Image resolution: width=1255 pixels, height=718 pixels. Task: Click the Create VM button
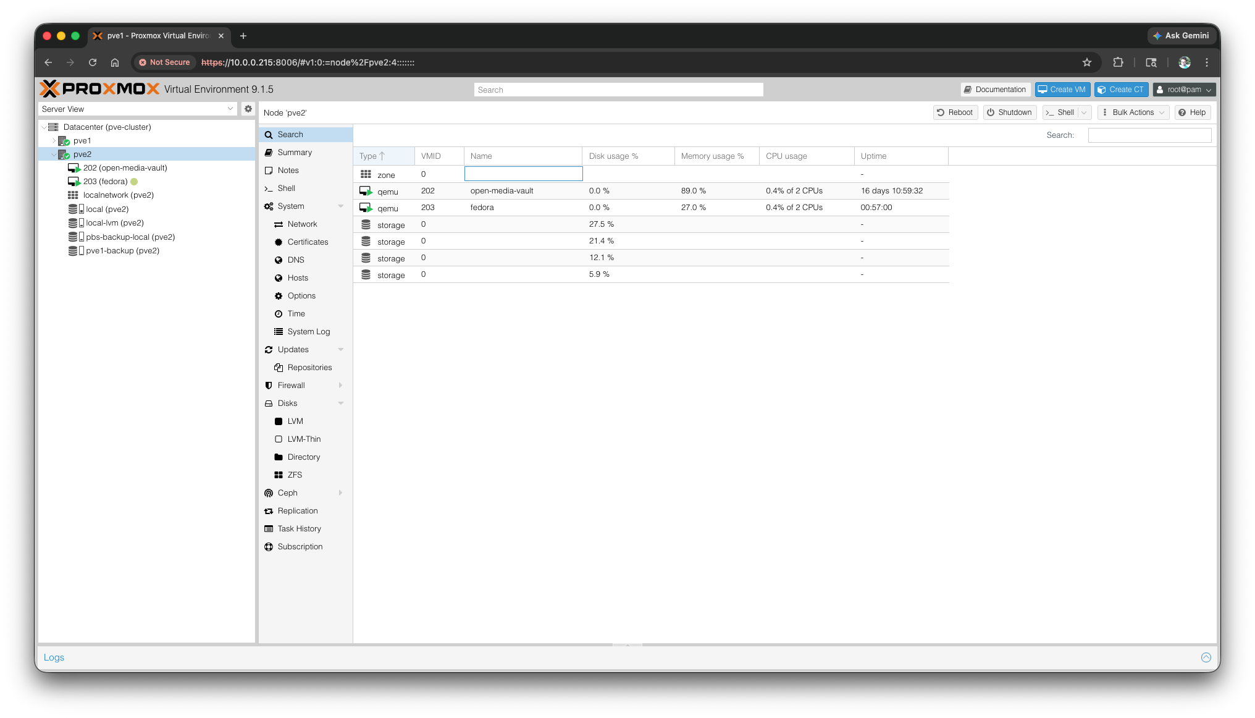tap(1062, 90)
